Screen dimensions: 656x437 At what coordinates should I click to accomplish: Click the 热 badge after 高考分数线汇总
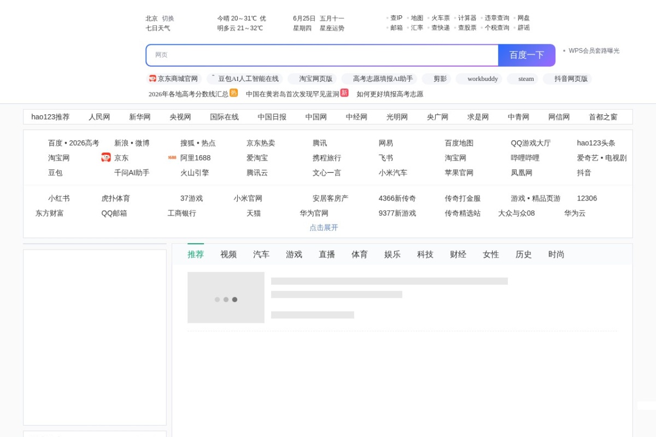pyautogui.click(x=234, y=93)
